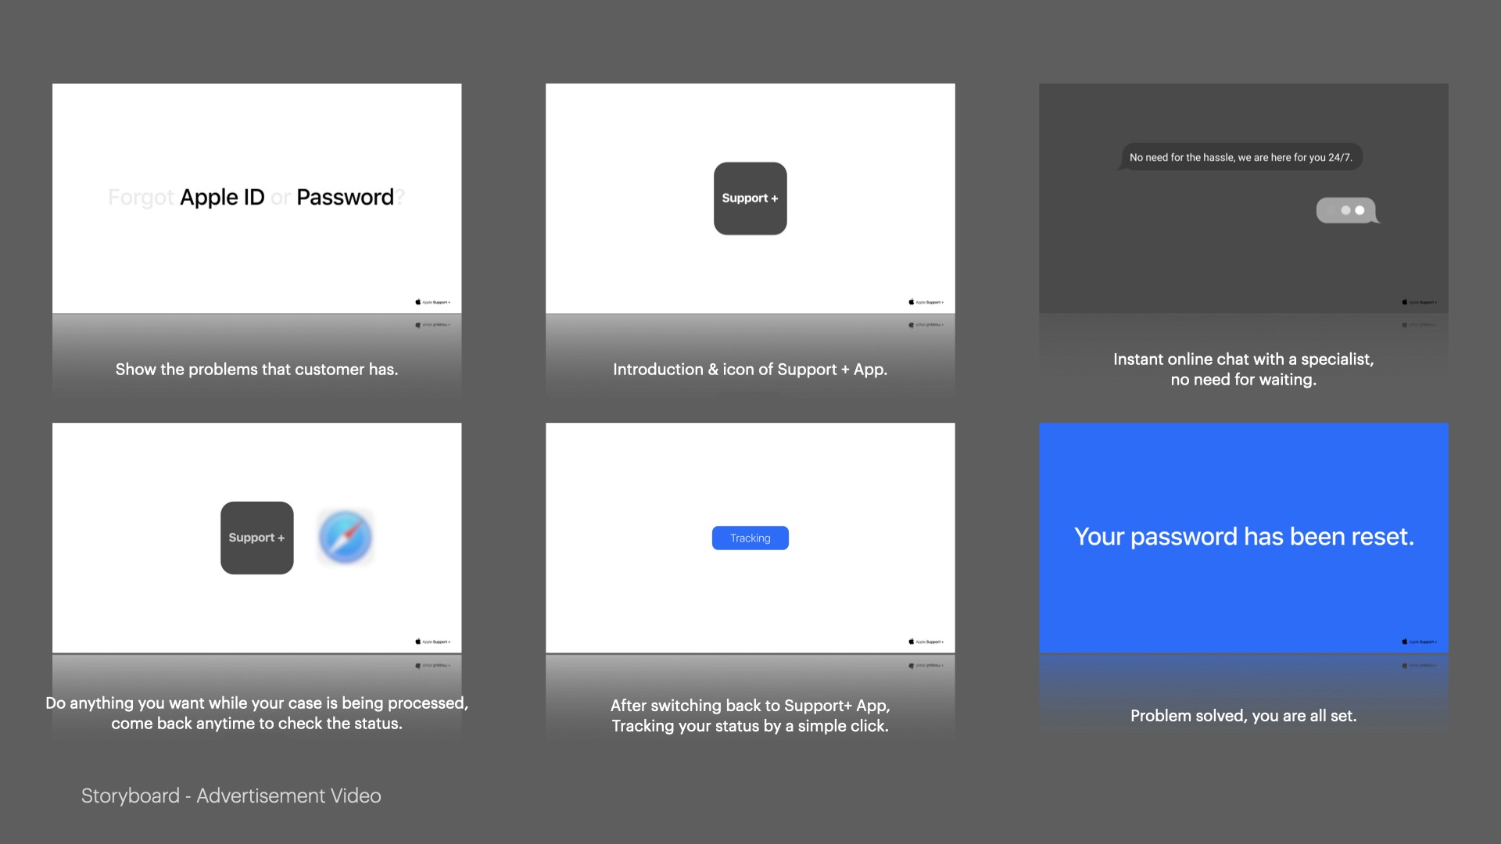Viewport: 1501px width, 844px height.
Task: Click the Apple Support logo in chat frame
Action: (x=1419, y=302)
